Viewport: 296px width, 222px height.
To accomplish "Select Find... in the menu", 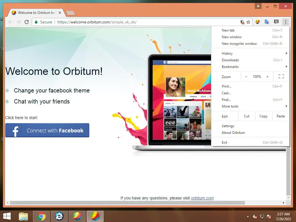I will pos(250,100).
